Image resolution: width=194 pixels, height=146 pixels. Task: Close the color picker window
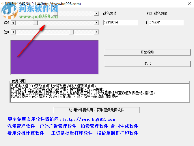(x=189, y=4)
